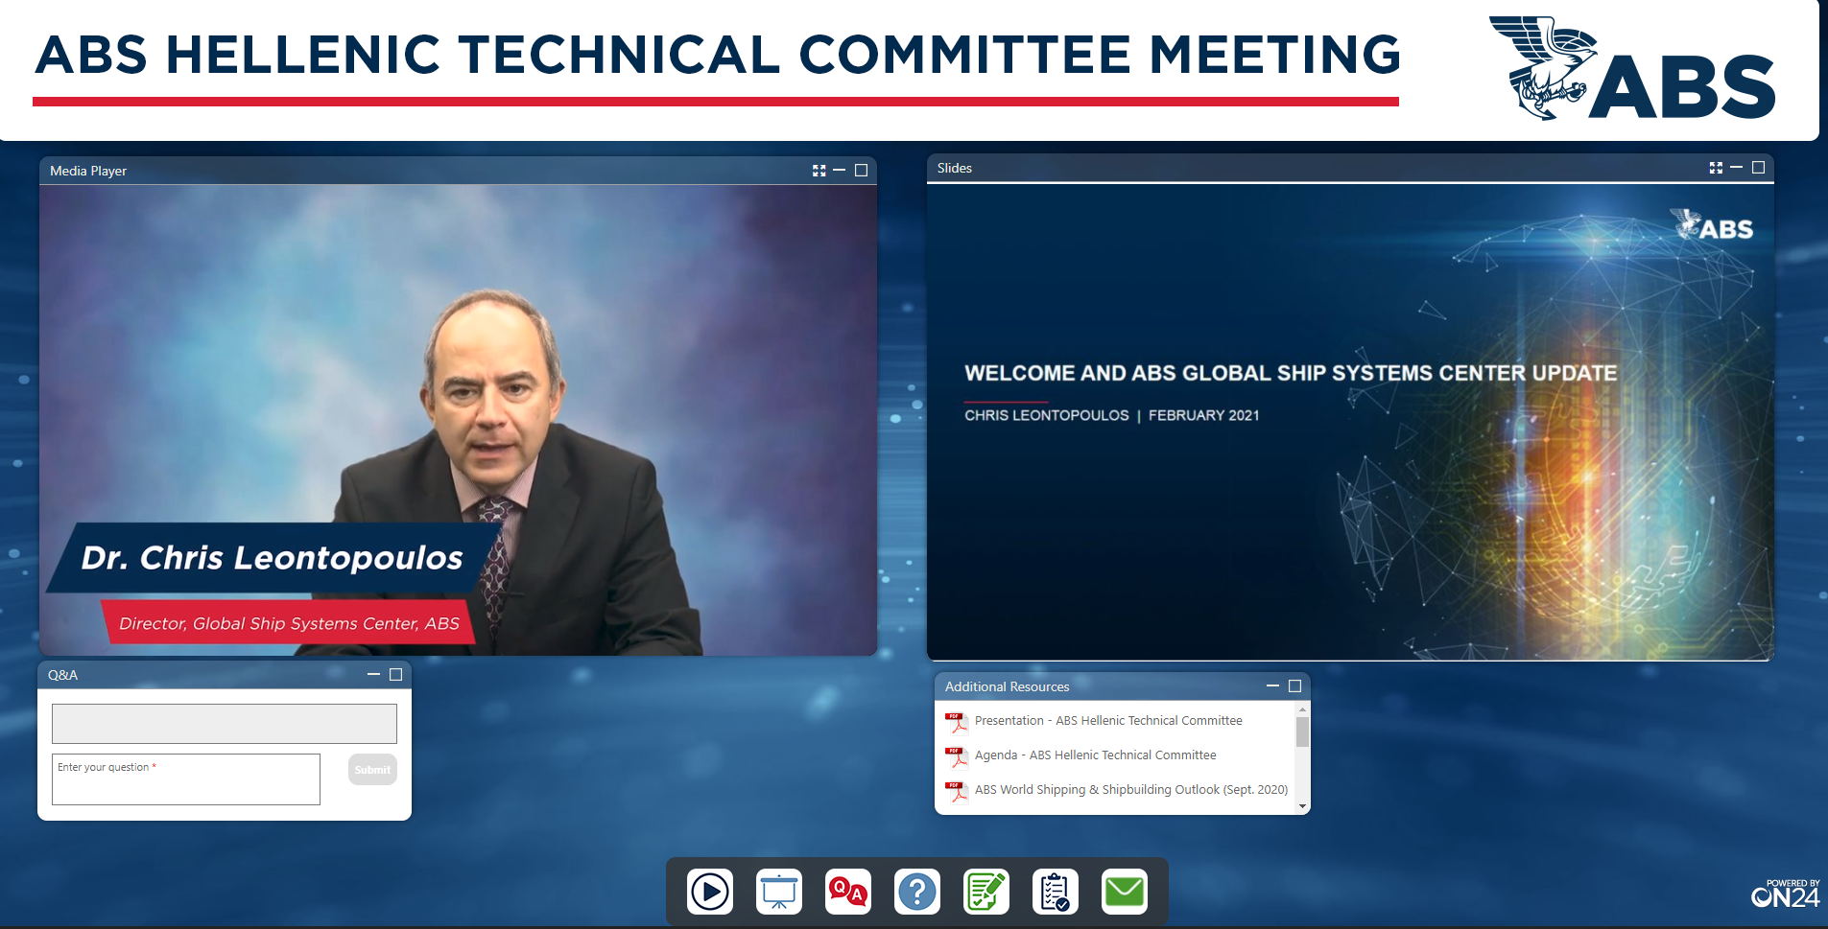Open the green email envelope icon
This screenshot has width=1828, height=929.
point(1125,892)
